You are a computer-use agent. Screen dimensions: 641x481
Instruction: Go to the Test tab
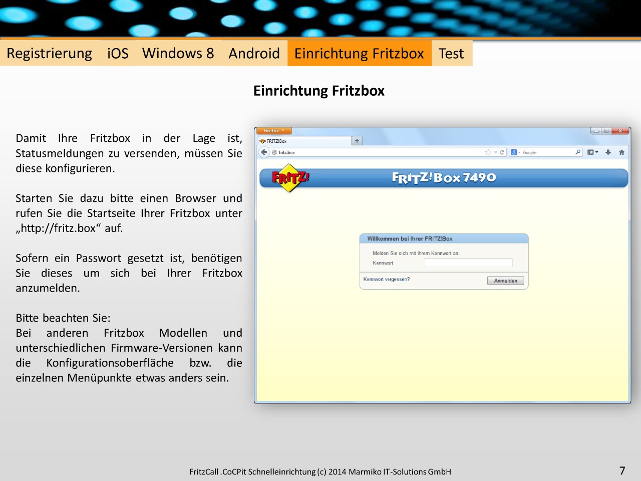[x=451, y=54]
